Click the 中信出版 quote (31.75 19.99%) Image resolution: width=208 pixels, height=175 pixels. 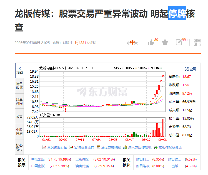point(59,159)
